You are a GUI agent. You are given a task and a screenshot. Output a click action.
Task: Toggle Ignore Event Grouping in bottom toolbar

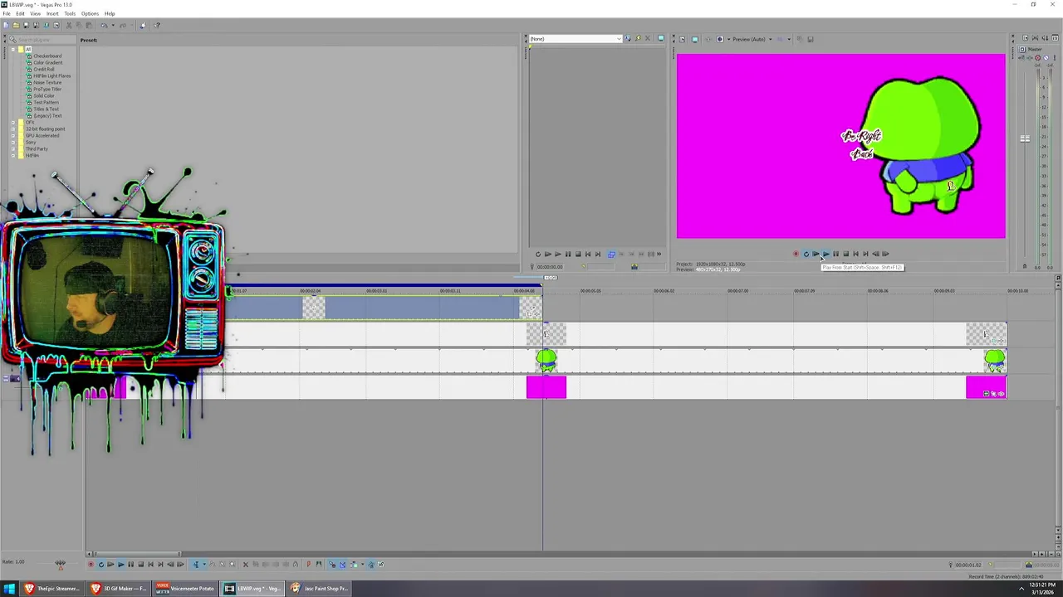point(381,565)
